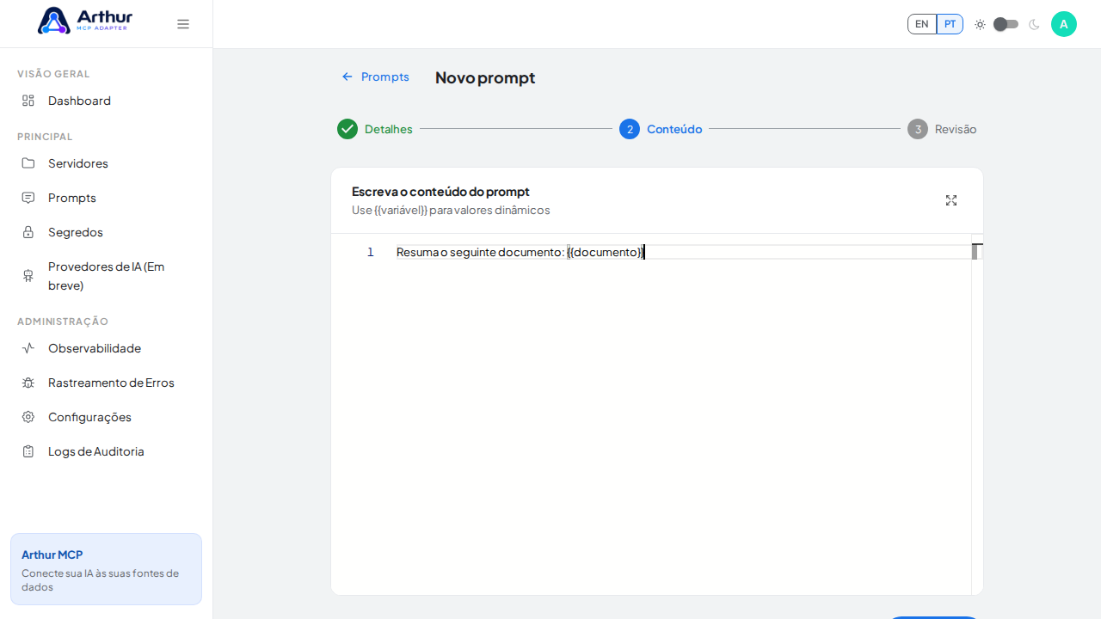Click the Dashboard grid icon
The height and width of the screenshot is (619, 1101).
point(28,101)
